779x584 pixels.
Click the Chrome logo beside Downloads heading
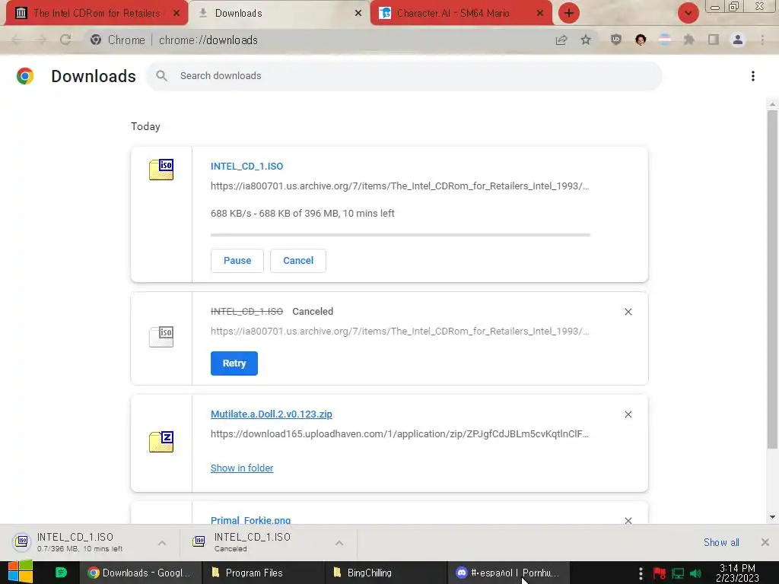(x=25, y=76)
